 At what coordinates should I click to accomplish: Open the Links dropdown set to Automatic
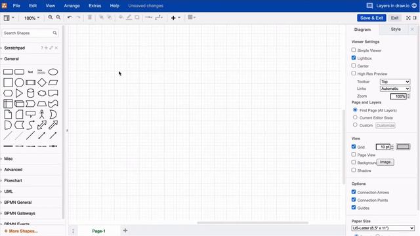[x=395, y=88]
